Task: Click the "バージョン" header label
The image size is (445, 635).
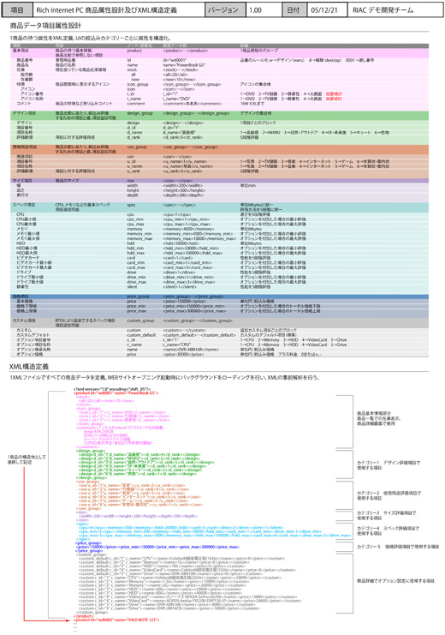Action: pyautogui.click(x=222, y=9)
